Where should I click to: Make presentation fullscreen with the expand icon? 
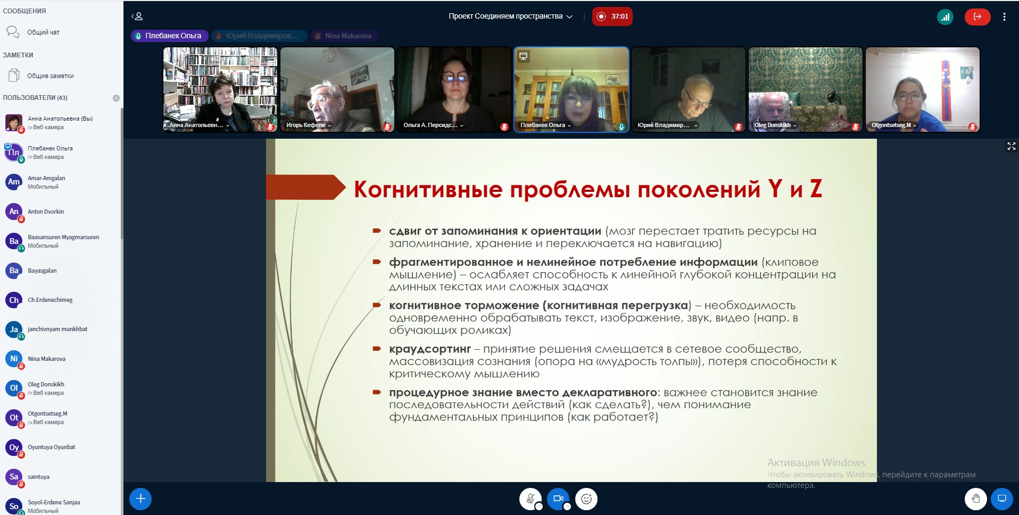[x=1011, y=146]
